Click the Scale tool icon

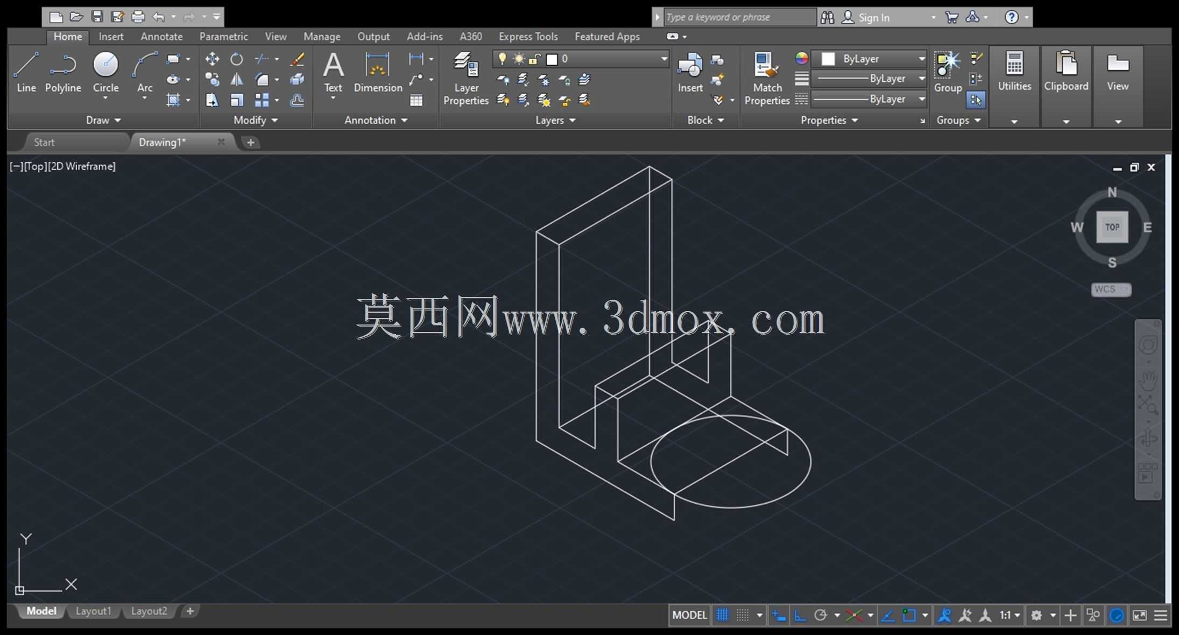(x=237, y=100)
